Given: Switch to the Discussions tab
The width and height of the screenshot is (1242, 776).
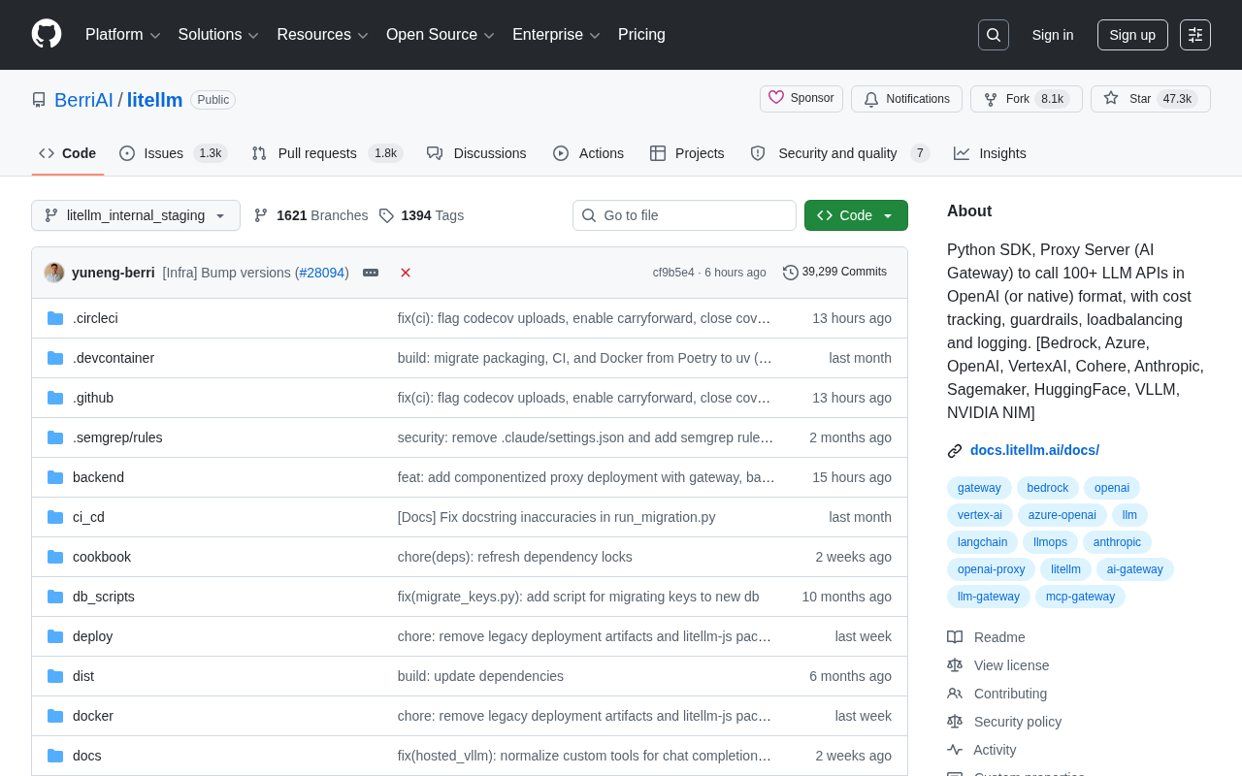Looking at the screenshot, I should tap(476, 153).
